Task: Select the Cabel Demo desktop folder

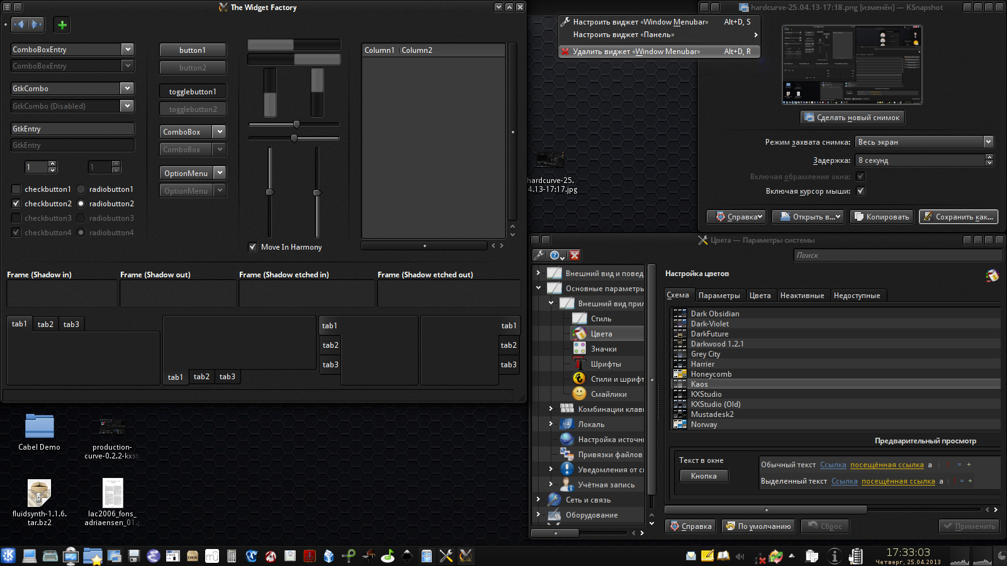Action: point(39,432)
